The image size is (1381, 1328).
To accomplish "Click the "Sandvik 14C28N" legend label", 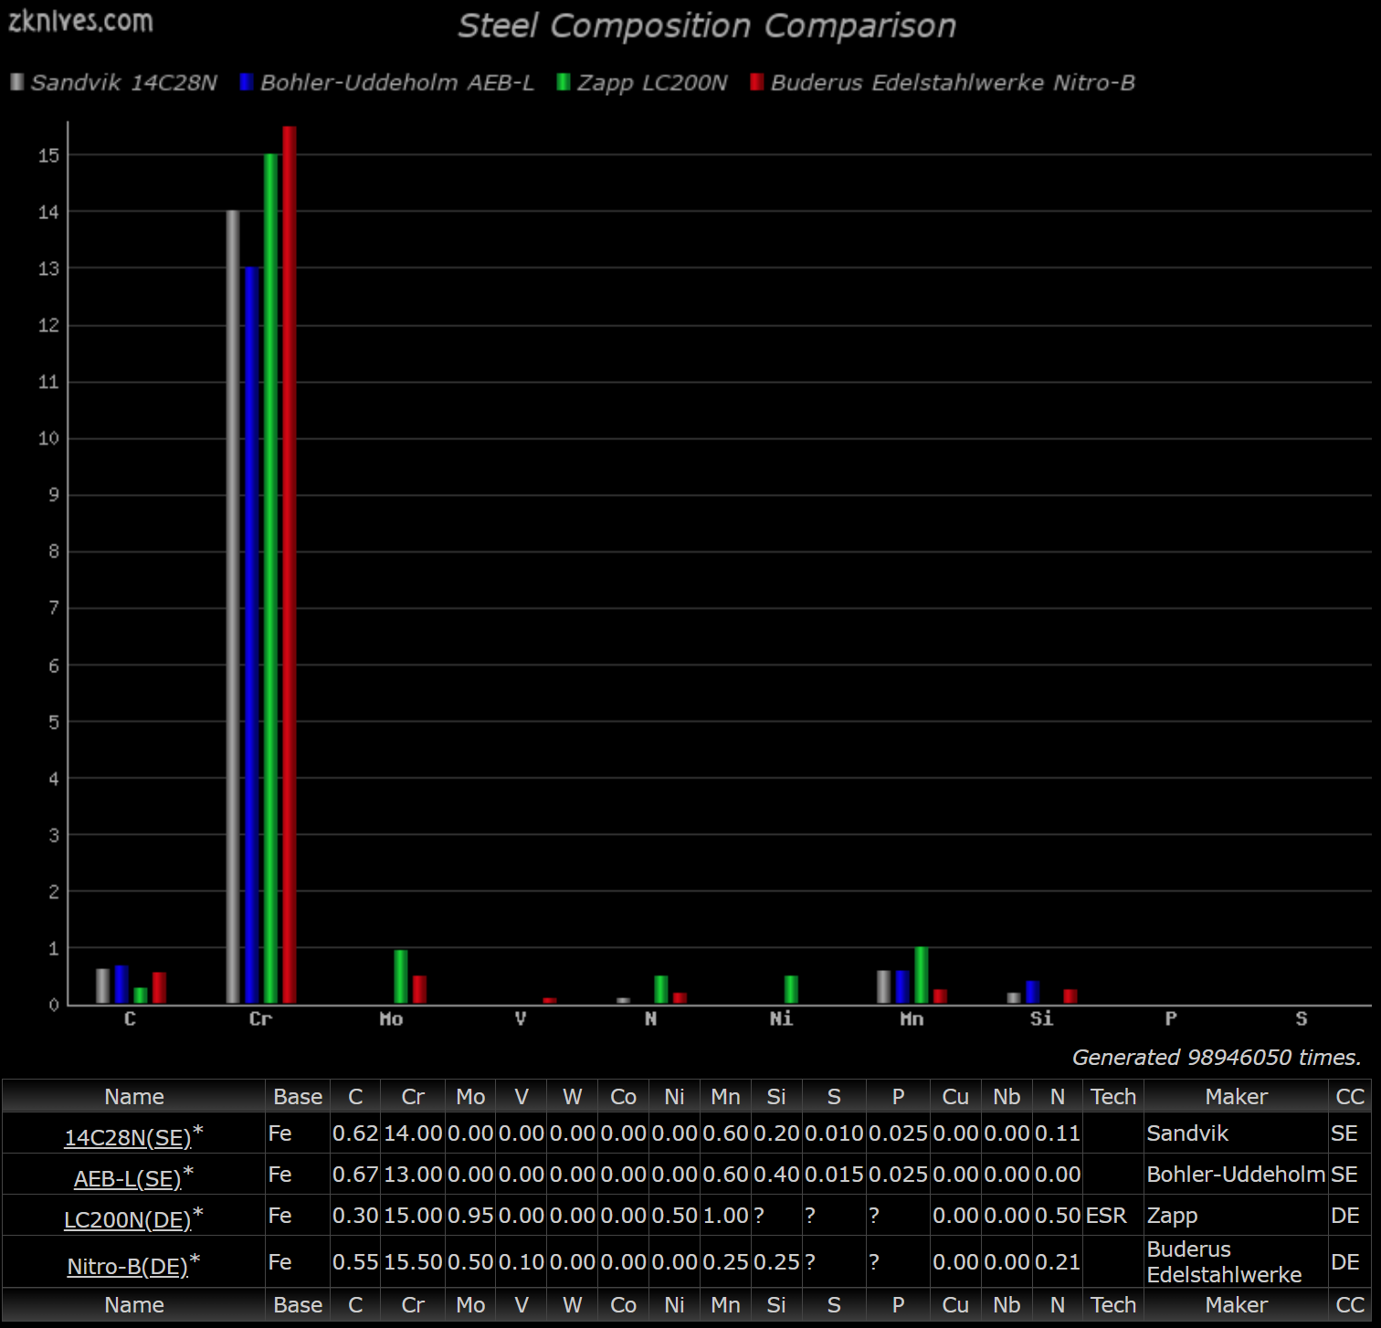I will tap(124, 82).
